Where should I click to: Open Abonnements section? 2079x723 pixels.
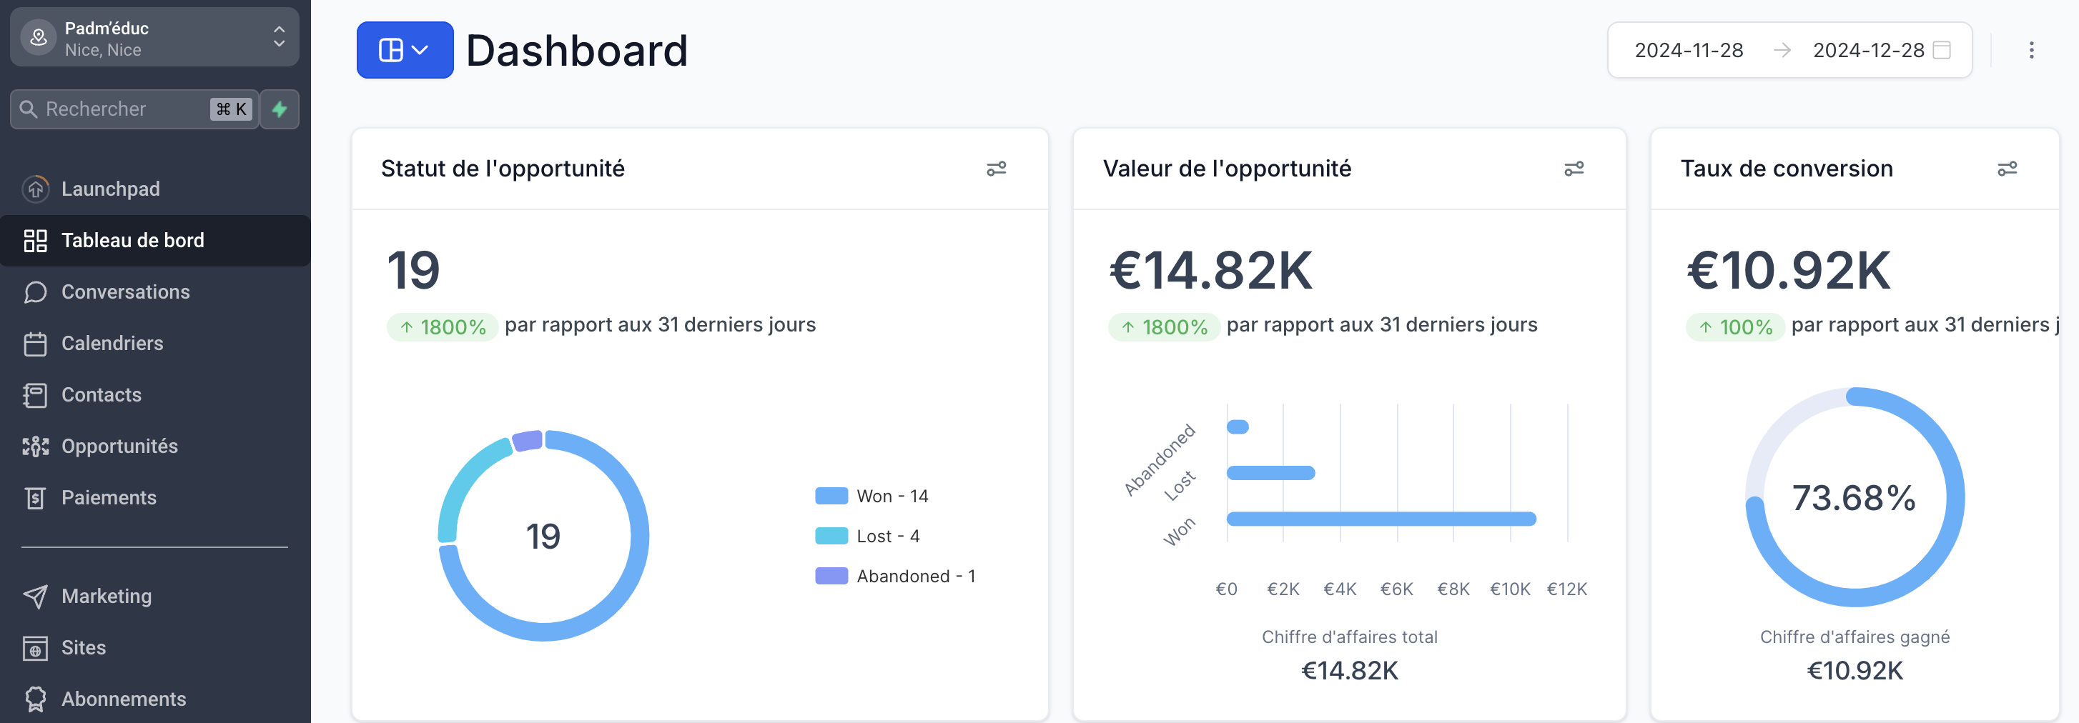click(154, 699)
